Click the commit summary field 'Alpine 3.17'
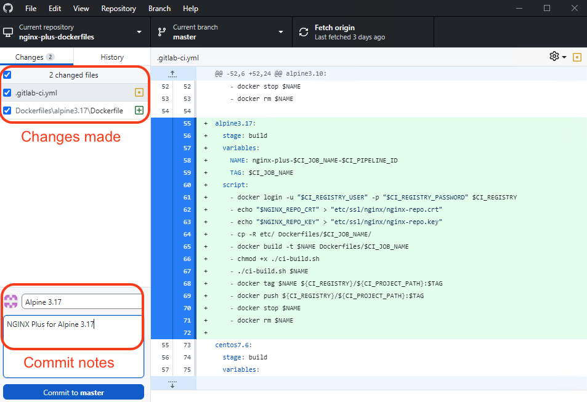 82,302
